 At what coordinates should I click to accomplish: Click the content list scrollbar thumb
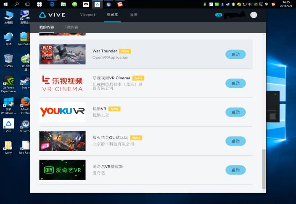tap(264, 169)
